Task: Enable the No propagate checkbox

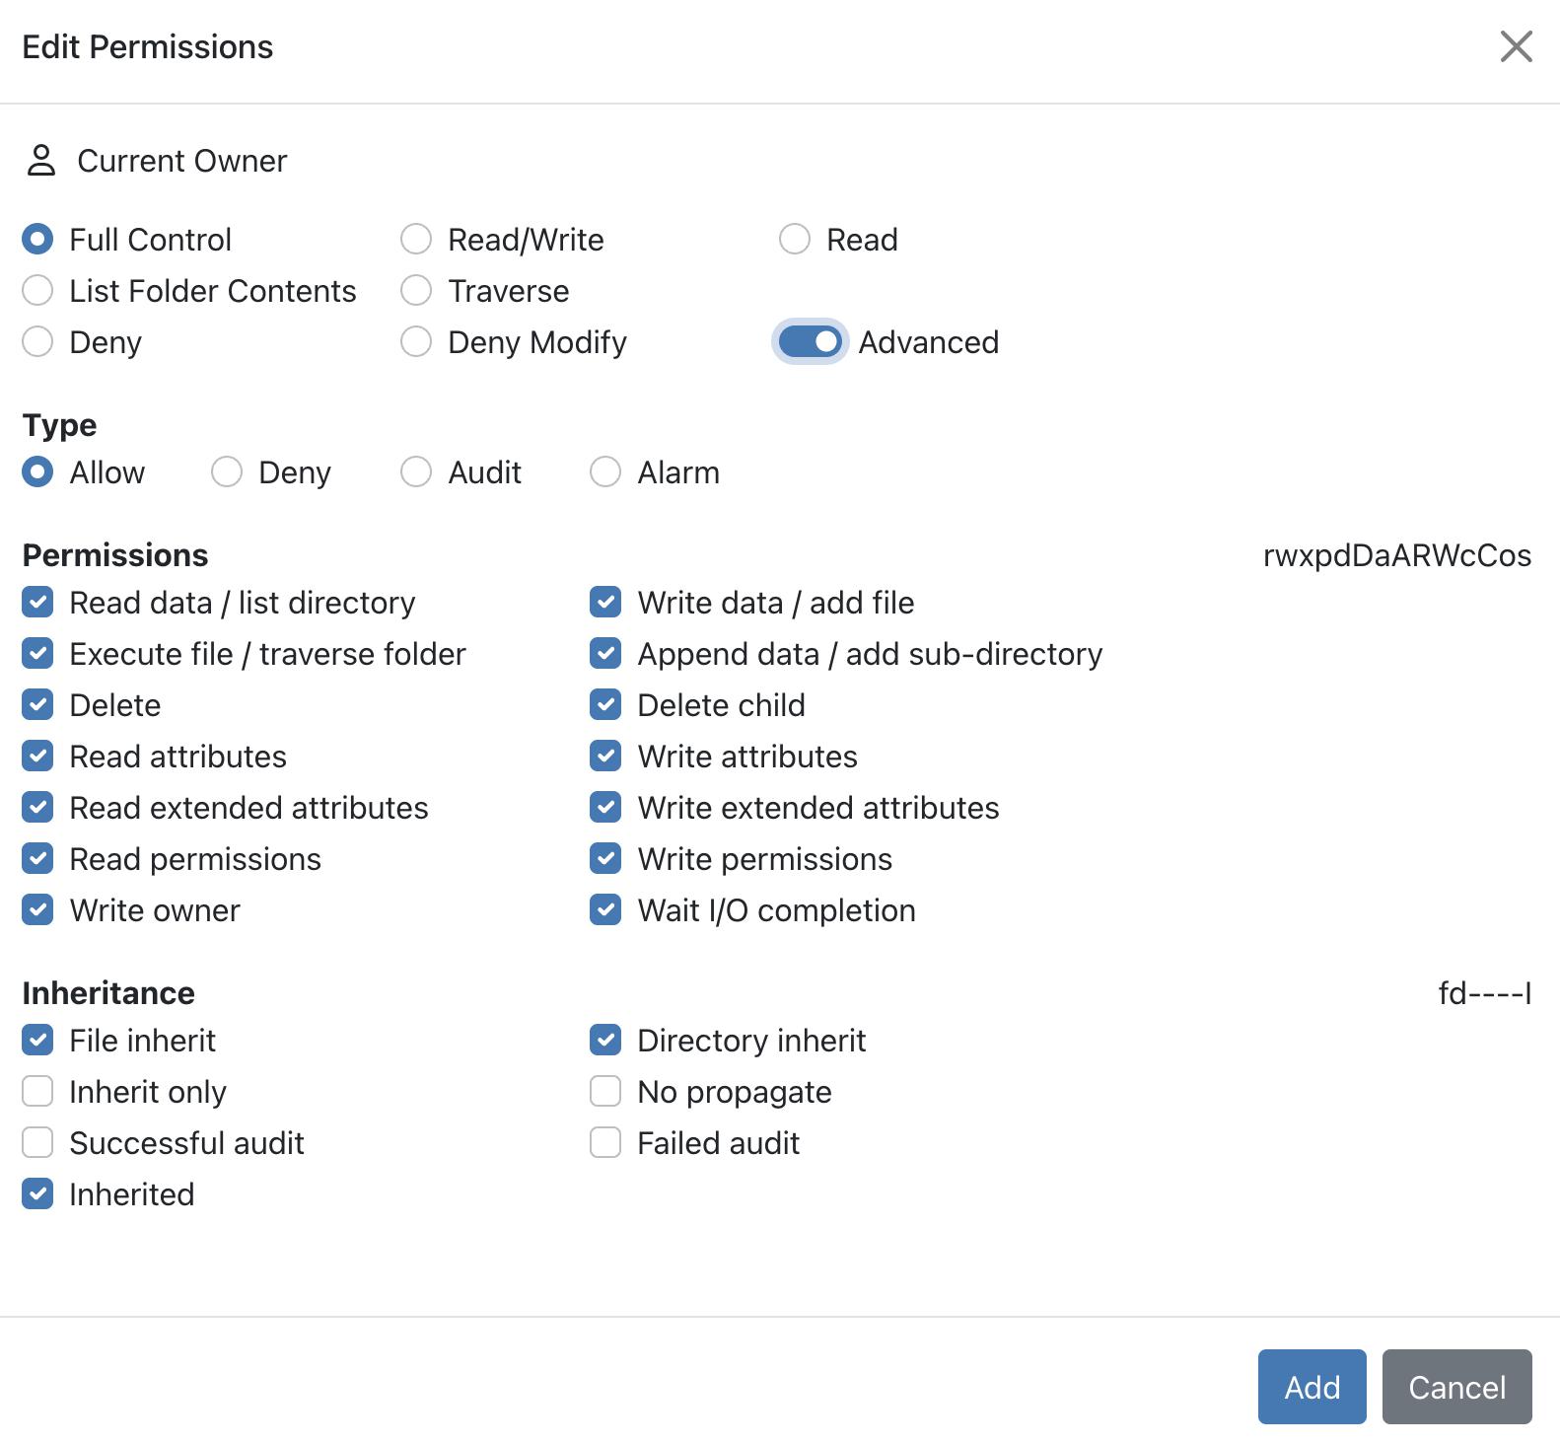Action: pos(605,1091)
